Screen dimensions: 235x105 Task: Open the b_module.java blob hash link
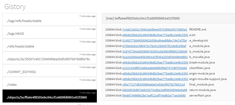(155, 51)
